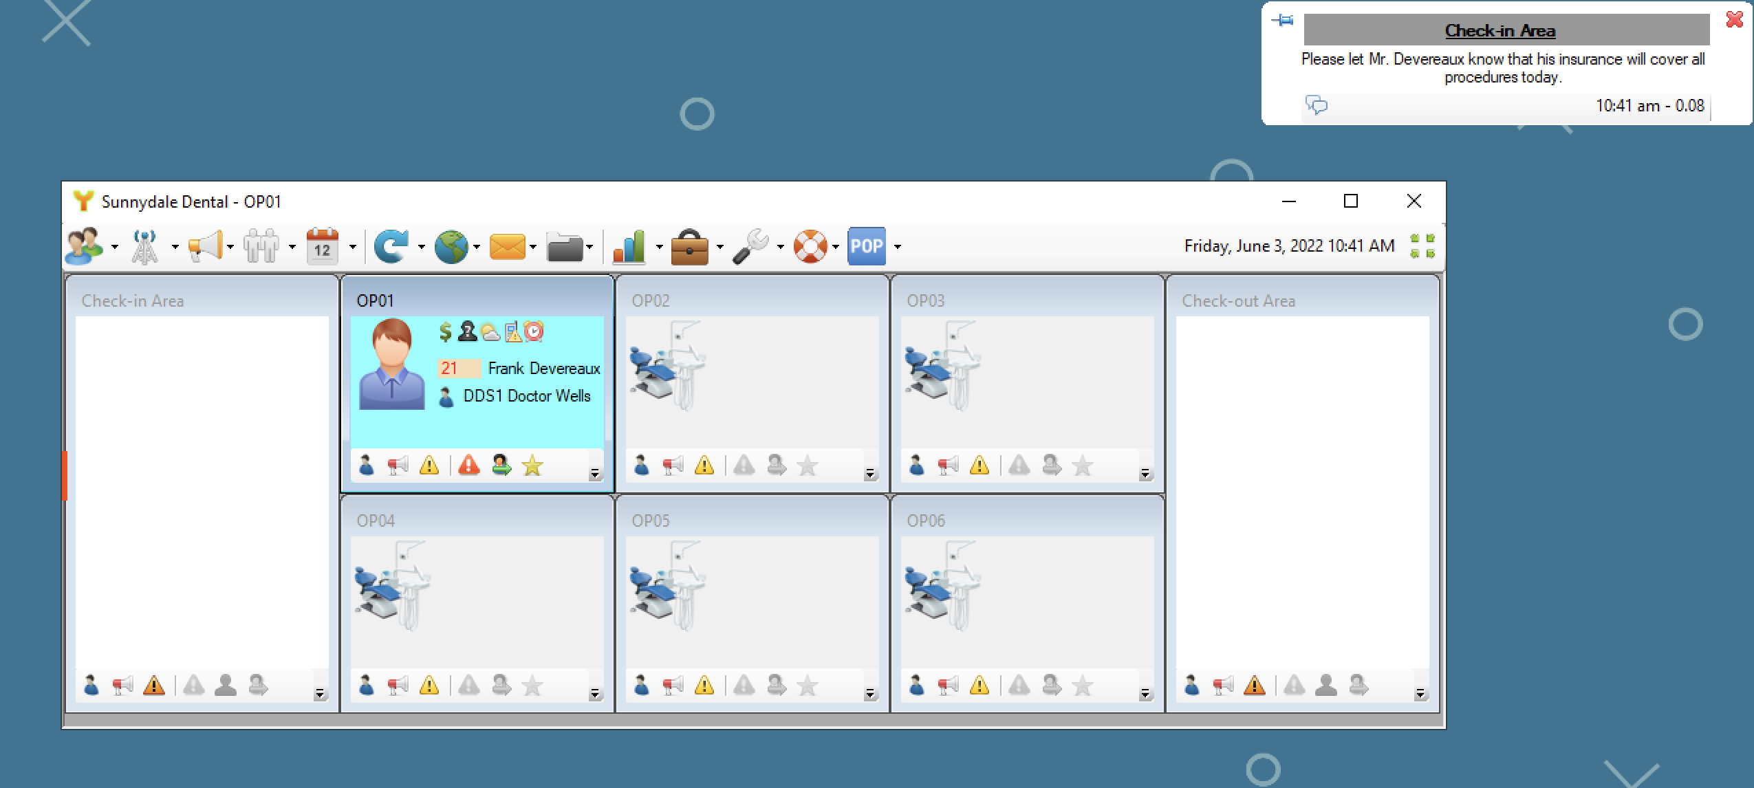1754x788 pixels.
Task: Click the blue refresh arrow icon
Action: 390,246
